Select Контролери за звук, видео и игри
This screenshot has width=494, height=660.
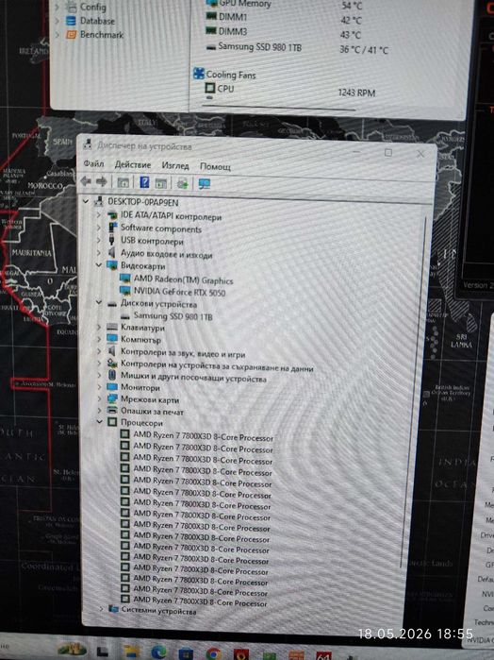pos(183,353)
